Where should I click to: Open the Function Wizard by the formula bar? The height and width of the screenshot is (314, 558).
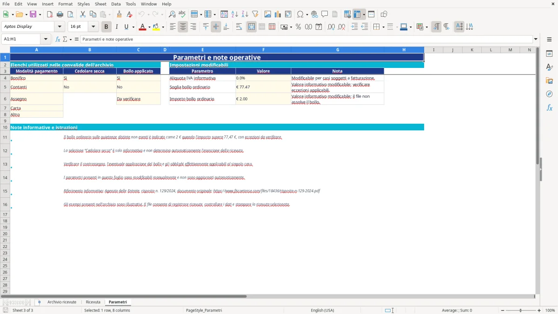(x=58, y=39)
